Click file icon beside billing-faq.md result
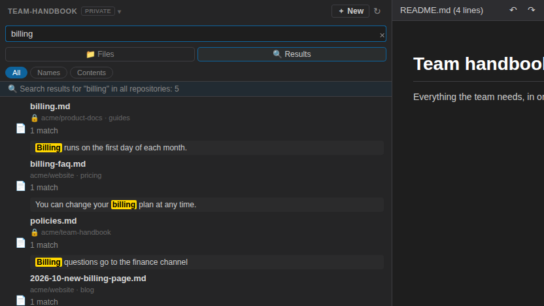The width and height of the screenshot is (544, 306). pyautogui.click(x=21, y=186)
